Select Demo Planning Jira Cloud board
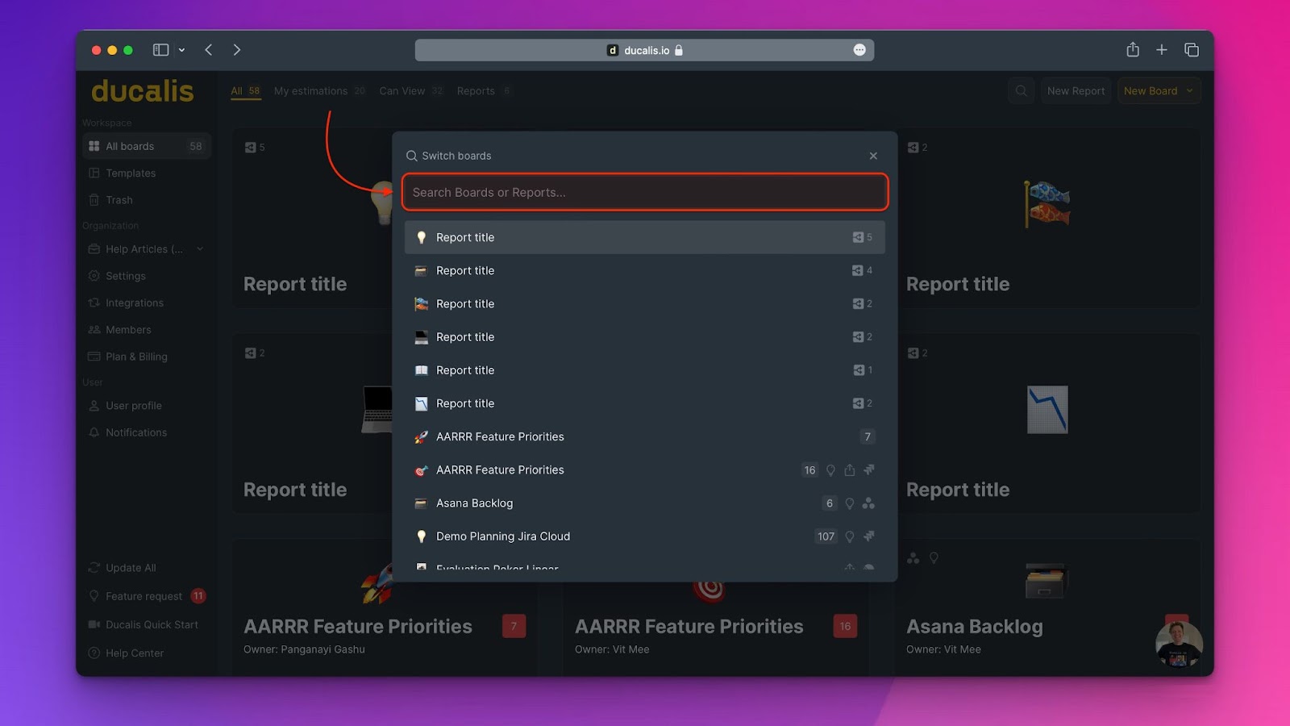The width and height of the screenshot is (1290, 726). point(503,536)
